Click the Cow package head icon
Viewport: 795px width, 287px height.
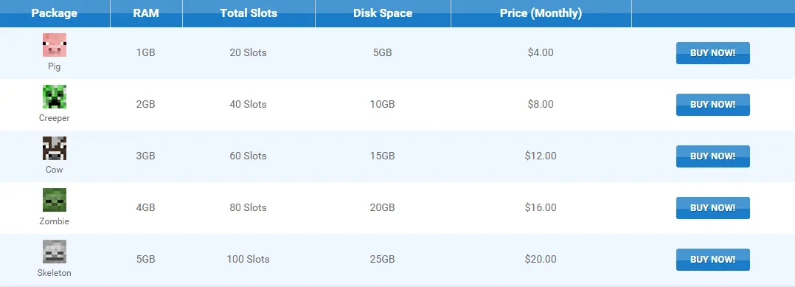point(55,148)
